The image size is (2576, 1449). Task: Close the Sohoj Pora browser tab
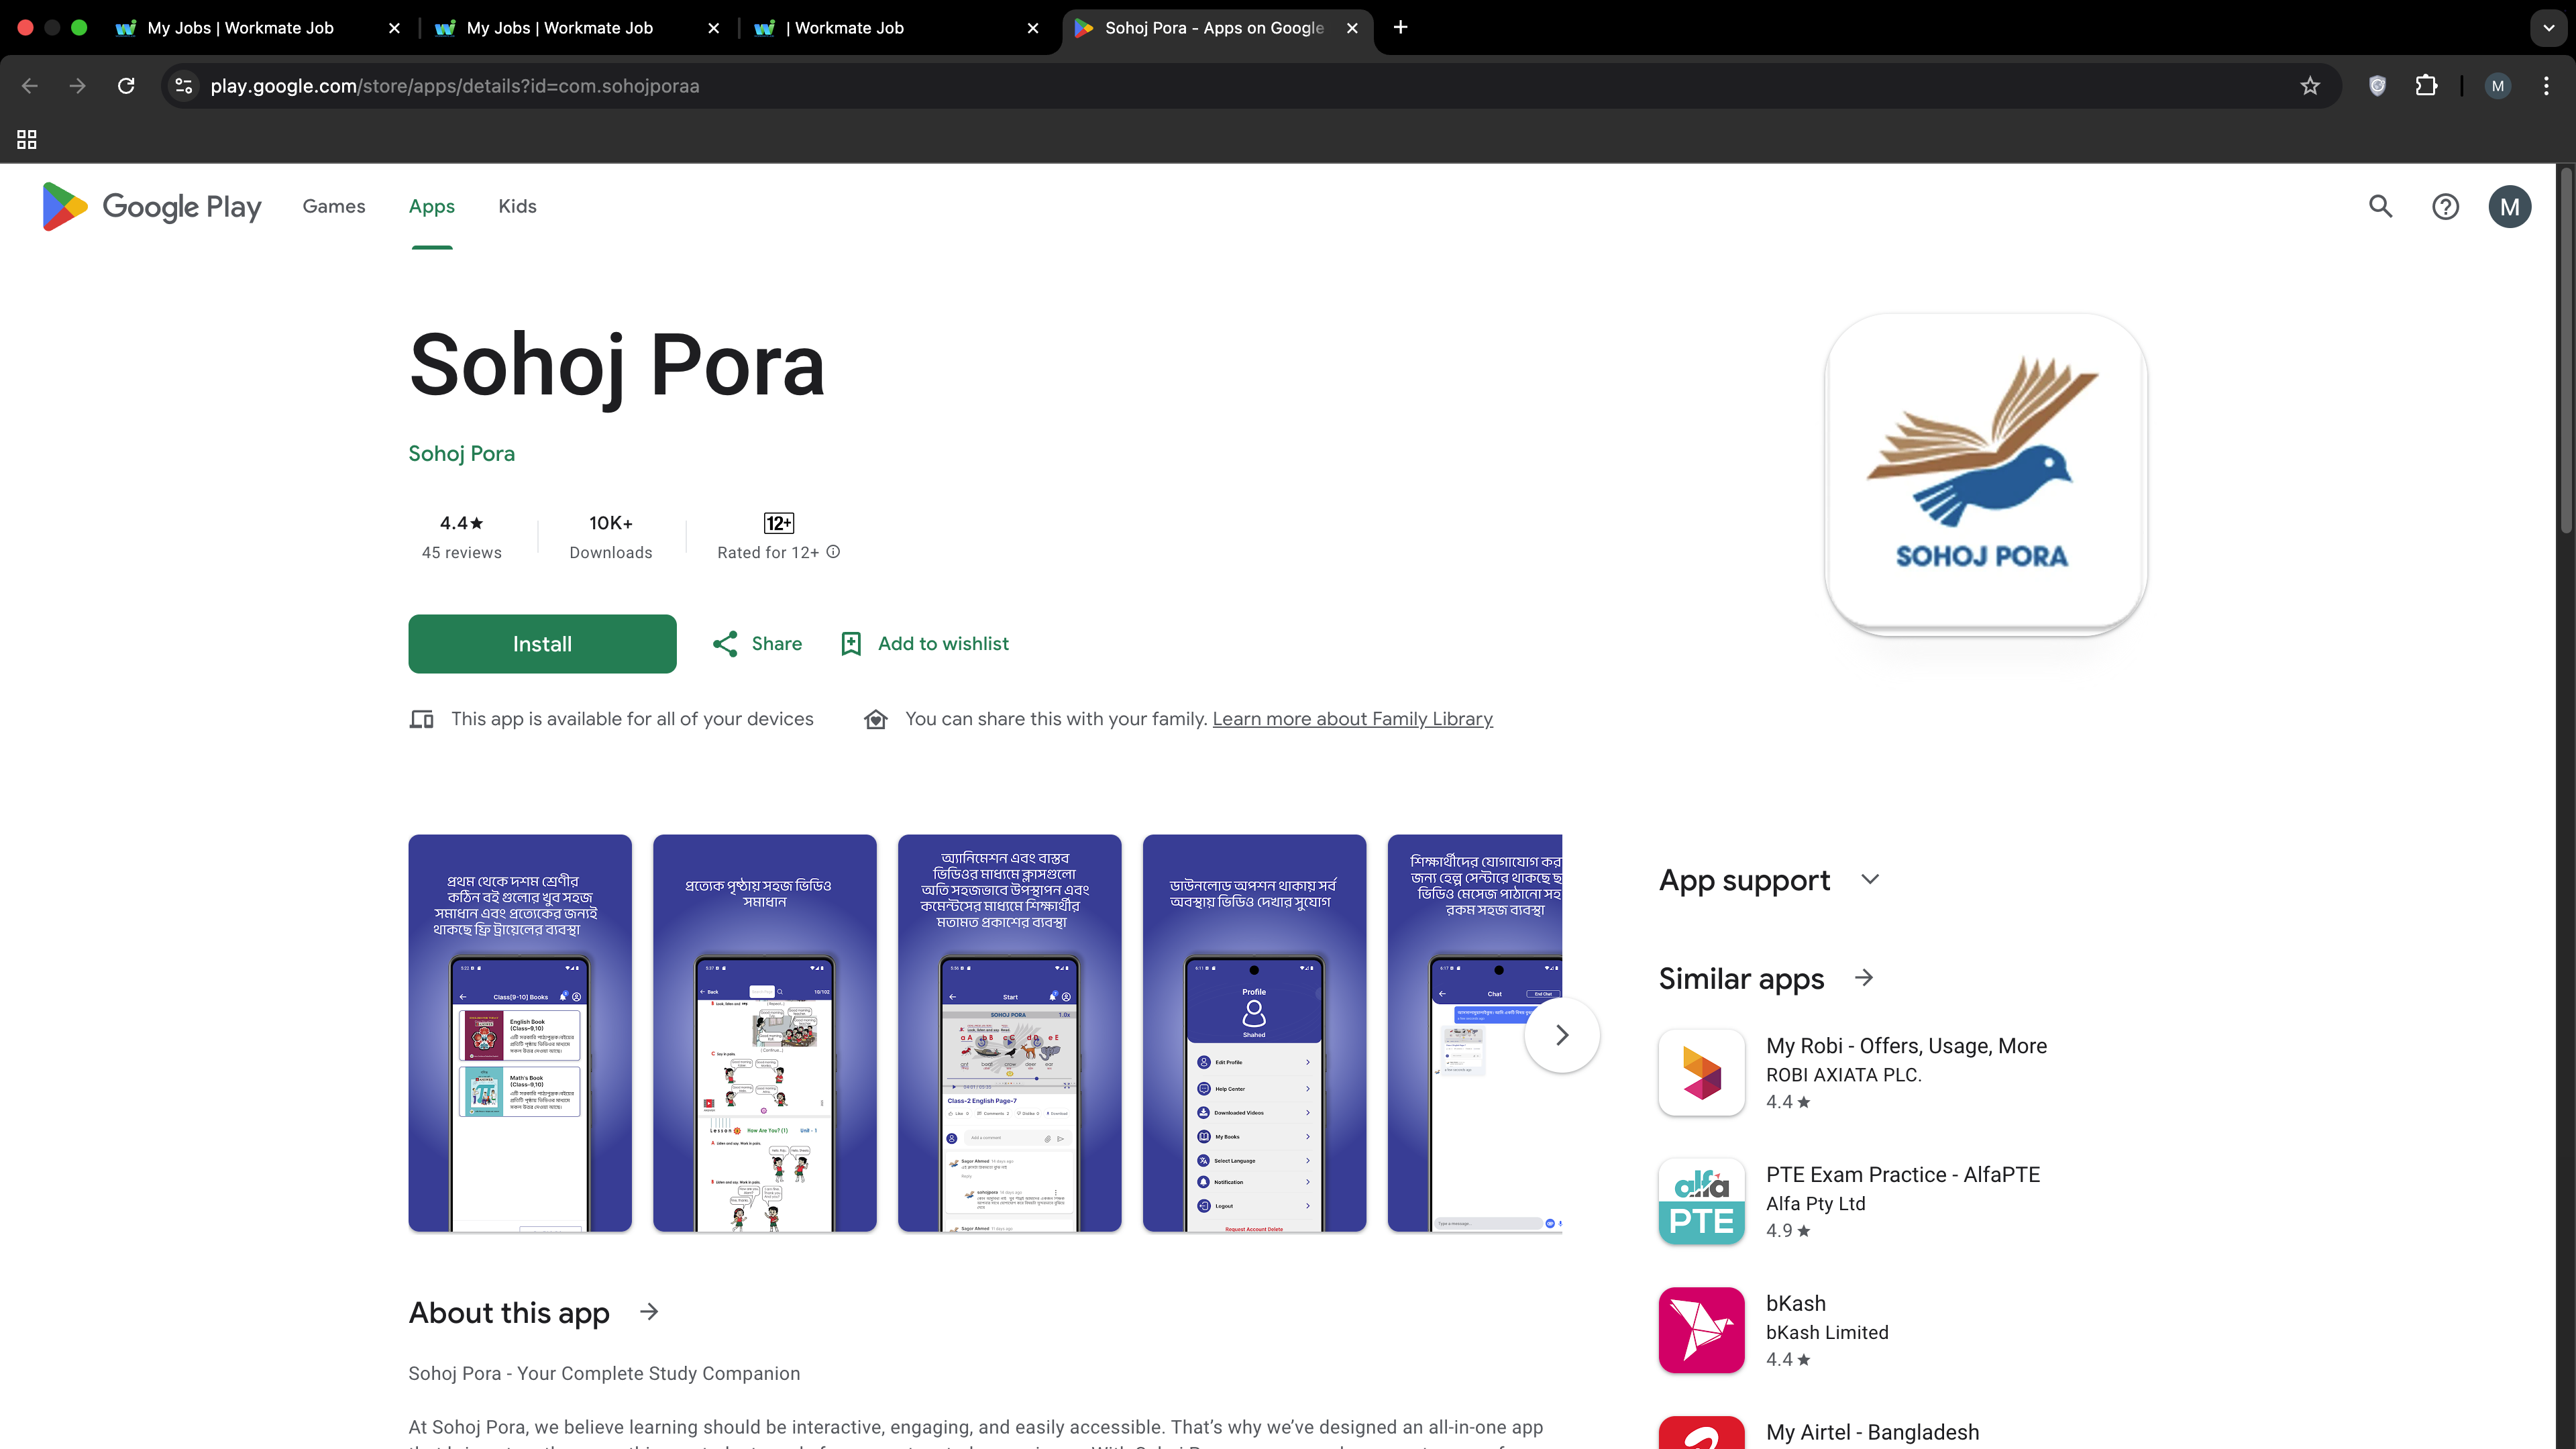pyautogui.click(x=1352, y=28)
